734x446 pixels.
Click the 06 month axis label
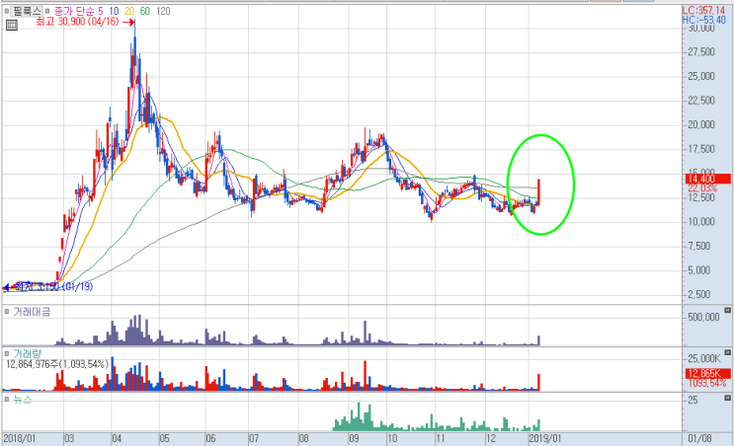click(x=210, y=438)
